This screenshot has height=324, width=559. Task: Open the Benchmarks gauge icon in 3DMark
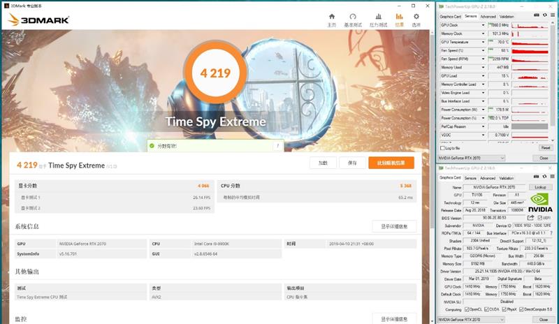pyautogui.click(x=354, y=17)
